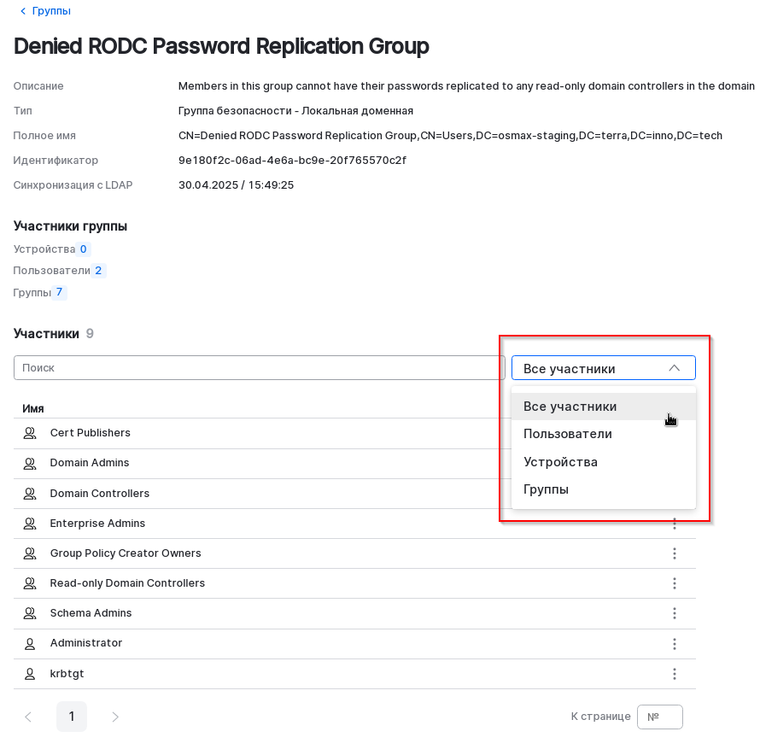Click page number 1 button
The image size is (760, 755).
[72, 717]
